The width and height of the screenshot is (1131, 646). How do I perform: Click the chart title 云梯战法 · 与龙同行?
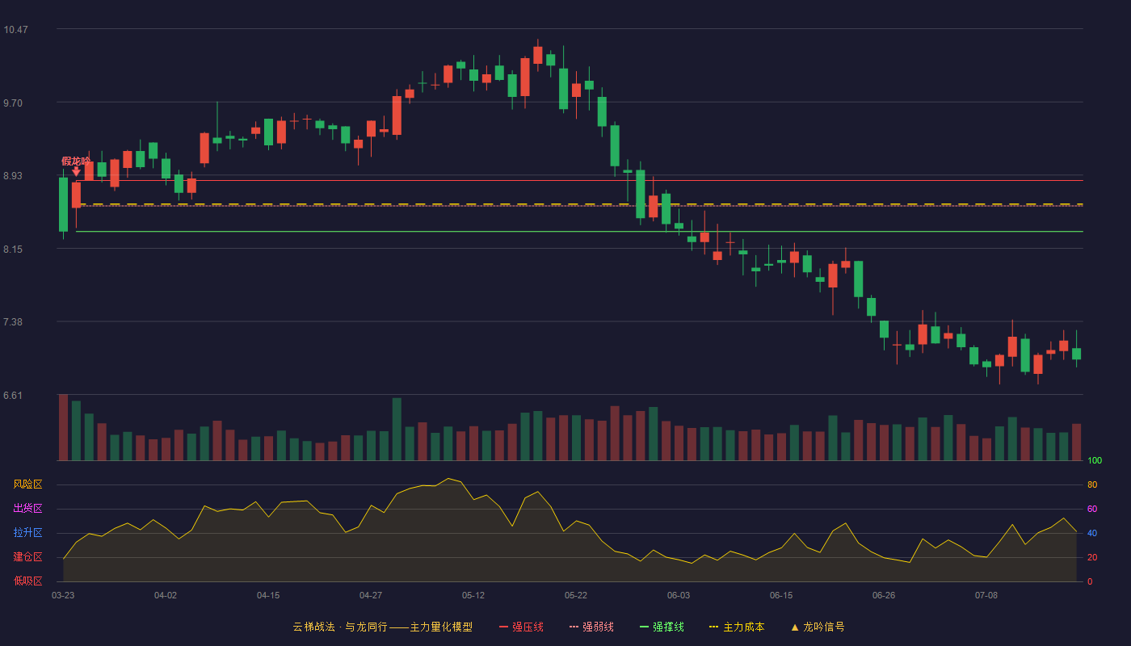tap(339, 627)
